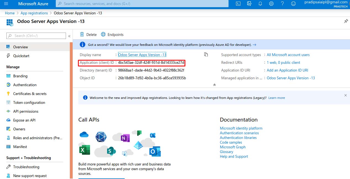Pin this blade using the pin icon
This screenshot has width=350, height=179.
[346, 21]
